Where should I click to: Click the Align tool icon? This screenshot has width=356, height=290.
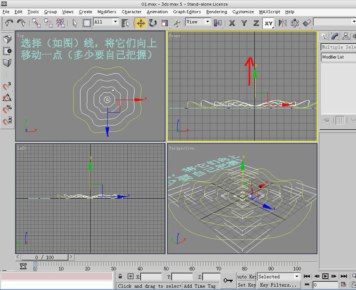point(307,23)
